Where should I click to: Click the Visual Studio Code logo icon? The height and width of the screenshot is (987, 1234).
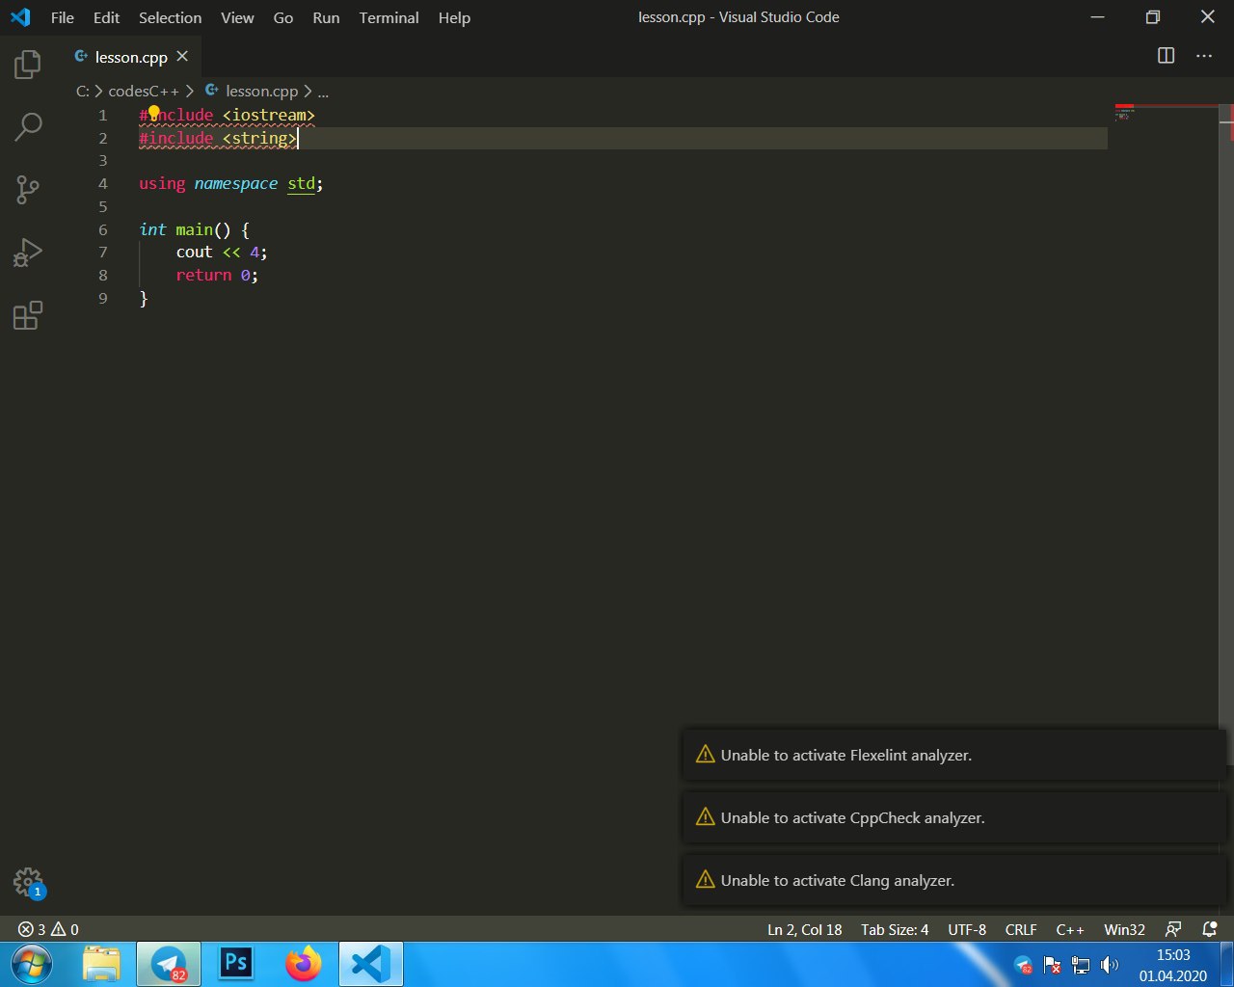(x=19, y=17)
